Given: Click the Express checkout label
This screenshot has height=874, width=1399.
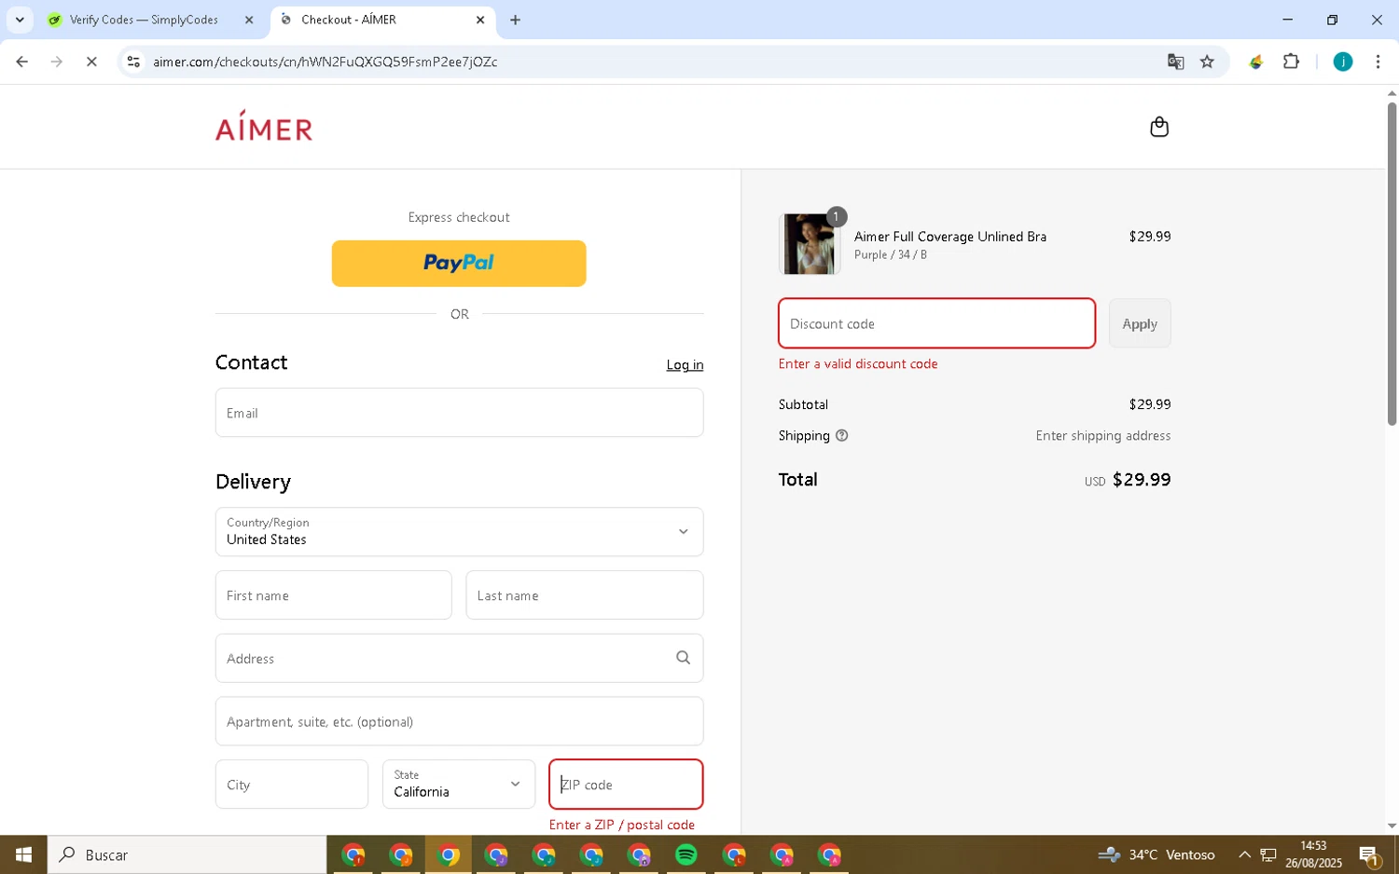Looking at the screenshot, I should coord(459,217).
